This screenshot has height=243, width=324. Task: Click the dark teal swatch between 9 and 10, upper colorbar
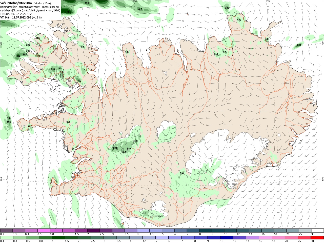218,231
